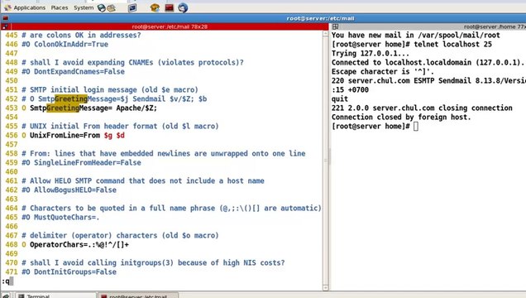Click the shell prompt cursor in right pane

tap(416, 127)
